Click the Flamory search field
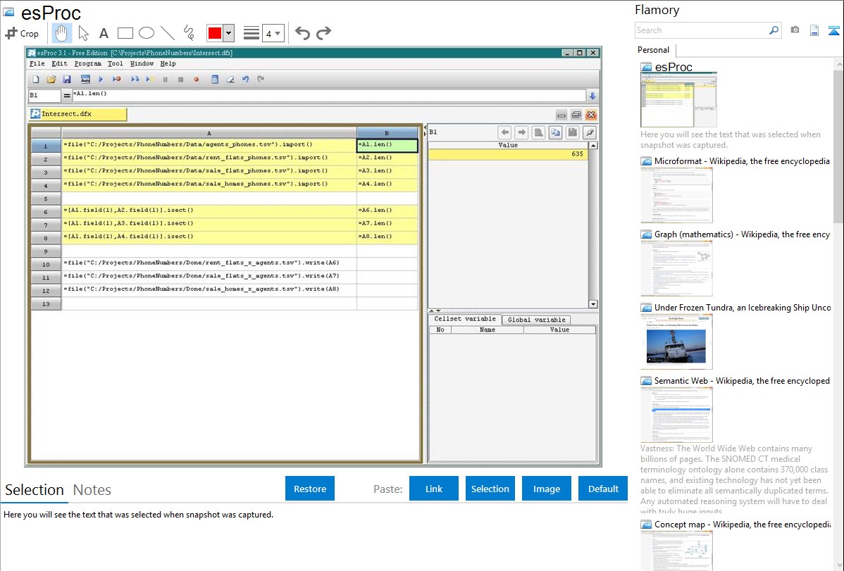Viewport: 844px width, 571px height. (702, 30)
